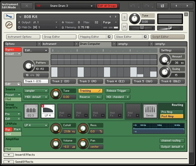Click the filter Cutoff knob
The width and height of the screenshot is (196, 166).
pos(56,129)
